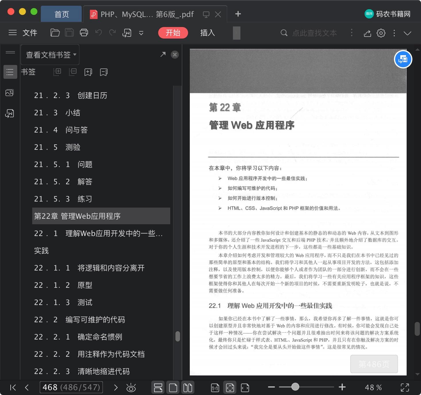Click the 点此查找文本 search field
This screenshot has height=395, width=421.
[x=315, y=33]
